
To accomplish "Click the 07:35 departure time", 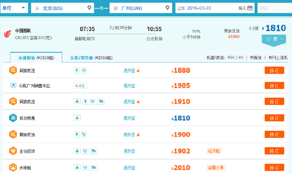I will [87, 29].
